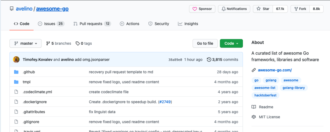Screen dimensions: 330x132
Task: Click the Go to file button
Action: [205, 43]
